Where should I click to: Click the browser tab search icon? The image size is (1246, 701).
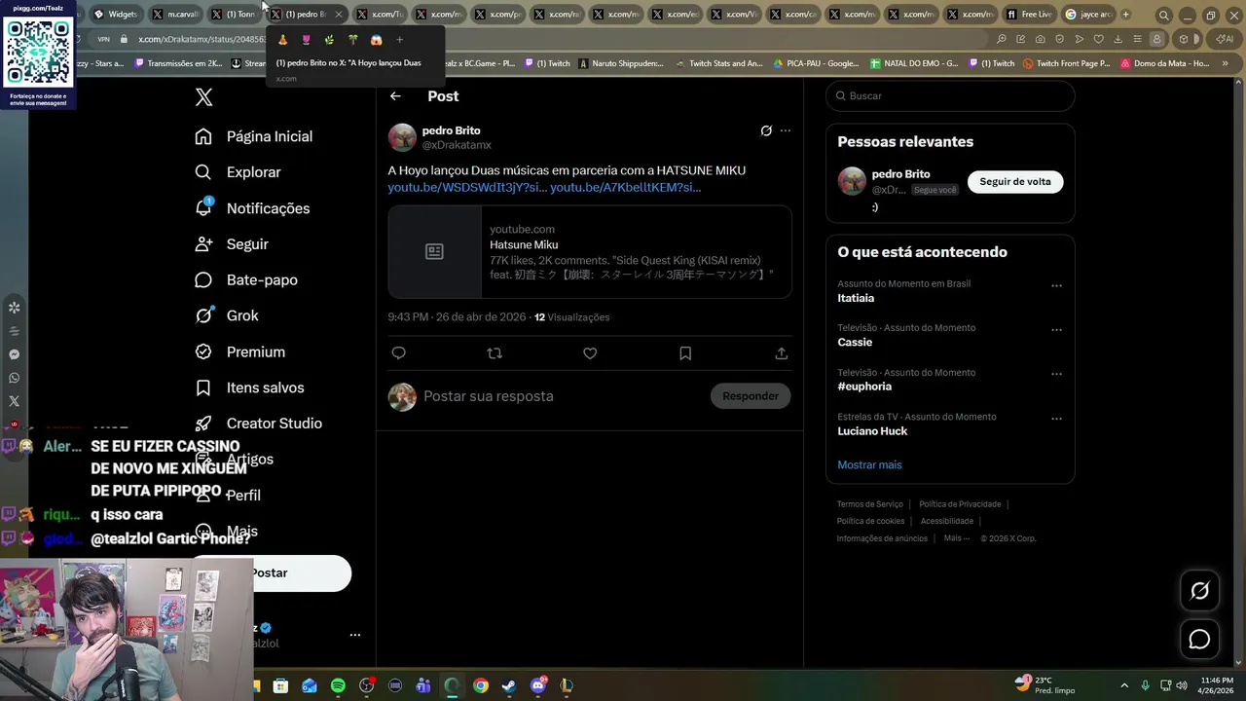click(1164, 16)
